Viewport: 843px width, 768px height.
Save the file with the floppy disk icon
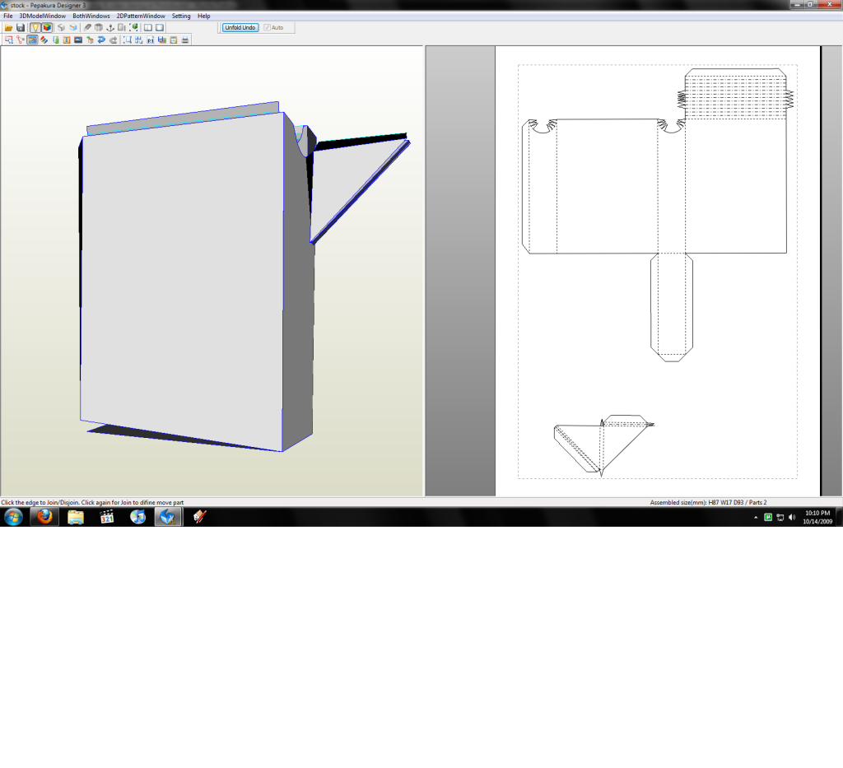[x=21, y=27]
